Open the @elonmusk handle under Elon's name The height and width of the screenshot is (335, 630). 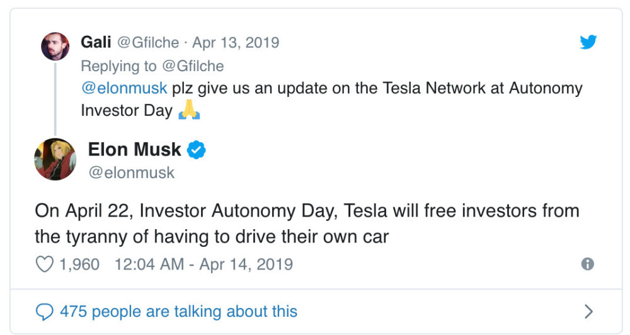pyautogui.click(x=132, y=173)
